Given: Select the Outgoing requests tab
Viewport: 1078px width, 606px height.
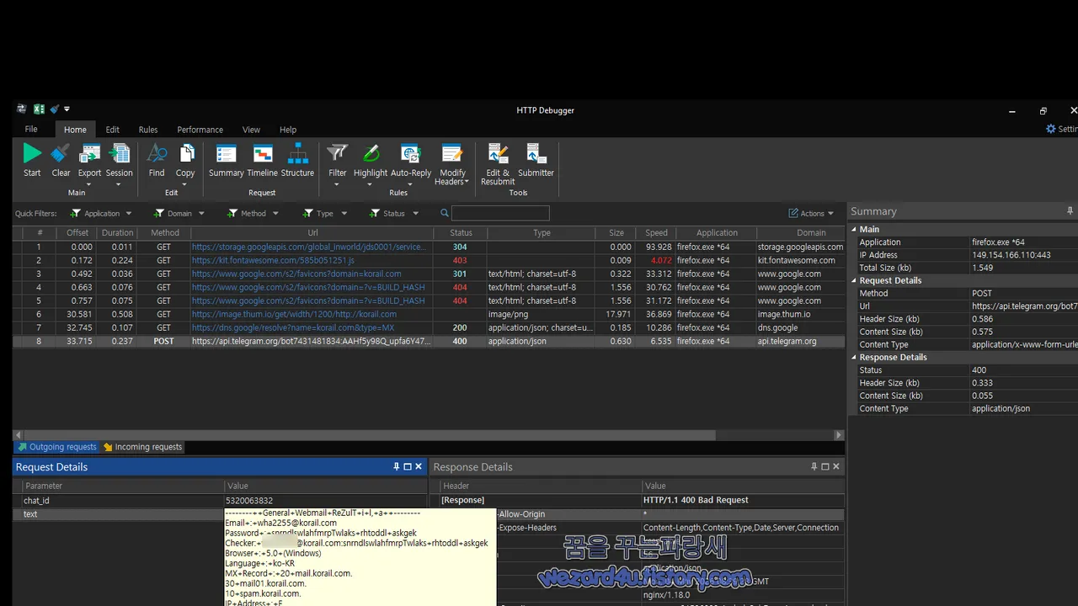Looking at the screenshot, I should pyautogui.click(x=57, y=447).
